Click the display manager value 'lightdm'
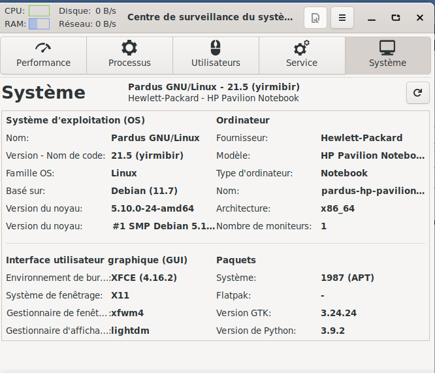Viewport: 435px width, 373px height. coord(130,331)
